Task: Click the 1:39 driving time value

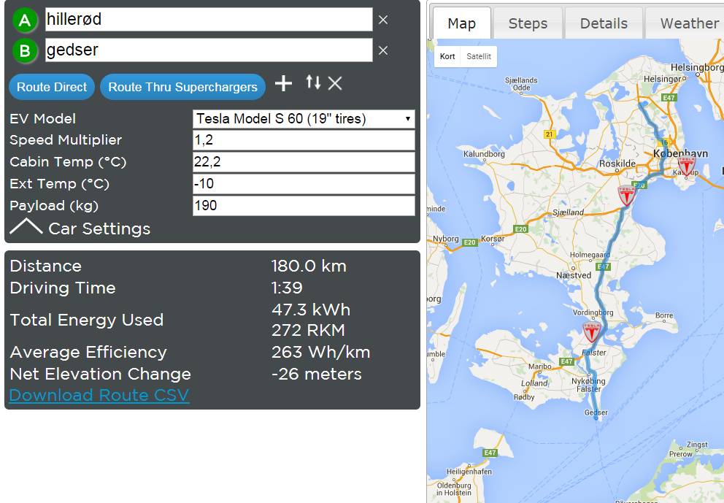Action: [x=287, y=288]
